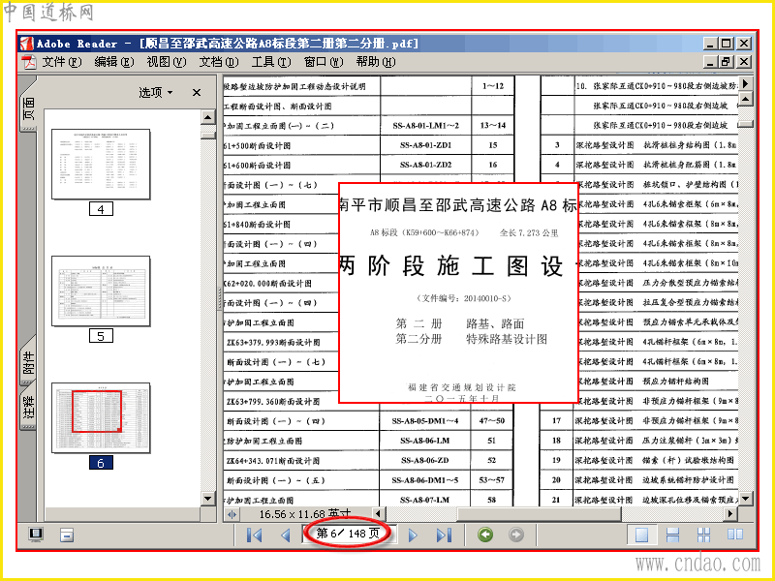Open the 文档(D) menu
775x581 pixels.
pyautogui.click(x=219, y=62)
